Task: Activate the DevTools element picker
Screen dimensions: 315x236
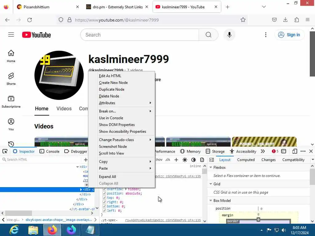Action: (5, 151)
